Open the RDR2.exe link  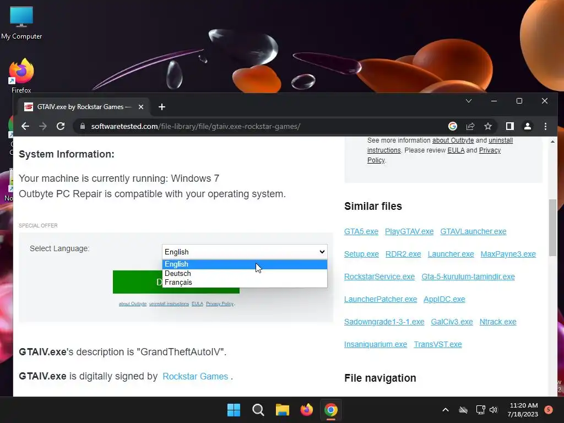pyautogui.click(x=403, y=254)
